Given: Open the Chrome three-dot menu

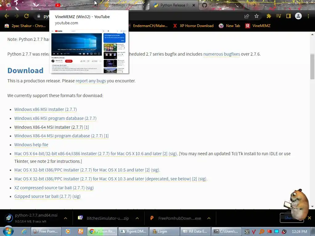Looking at the screenshot, I should tap(308, 16).
